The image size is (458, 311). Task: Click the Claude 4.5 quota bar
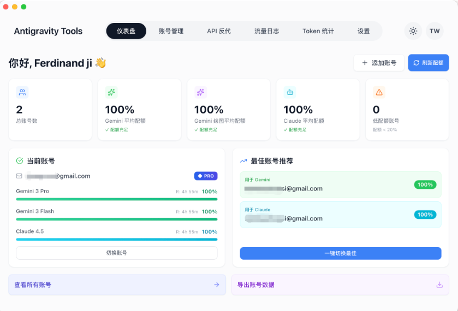(x=117, y=240)
